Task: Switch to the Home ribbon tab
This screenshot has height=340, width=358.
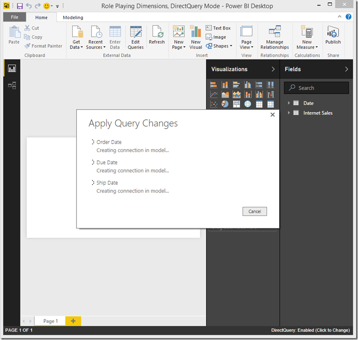Action: pyautogui.click(x=41, y=17)
